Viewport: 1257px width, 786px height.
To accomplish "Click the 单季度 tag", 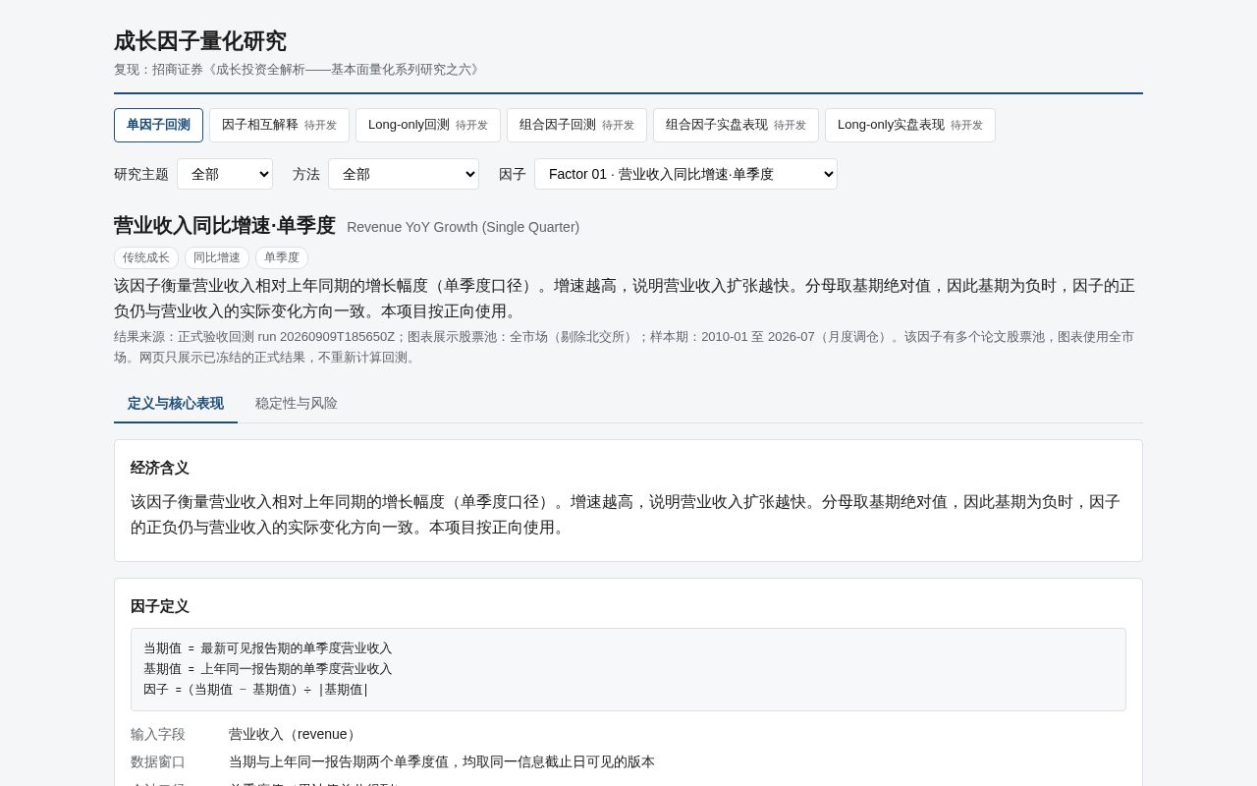I will [x=282, y=257].
